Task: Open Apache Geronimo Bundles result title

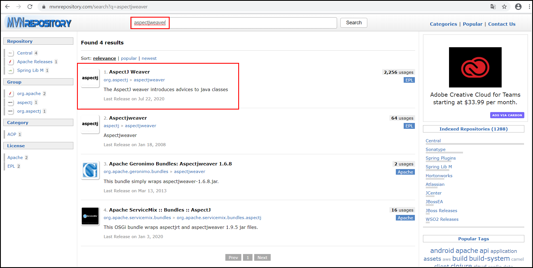Action: 170,164
